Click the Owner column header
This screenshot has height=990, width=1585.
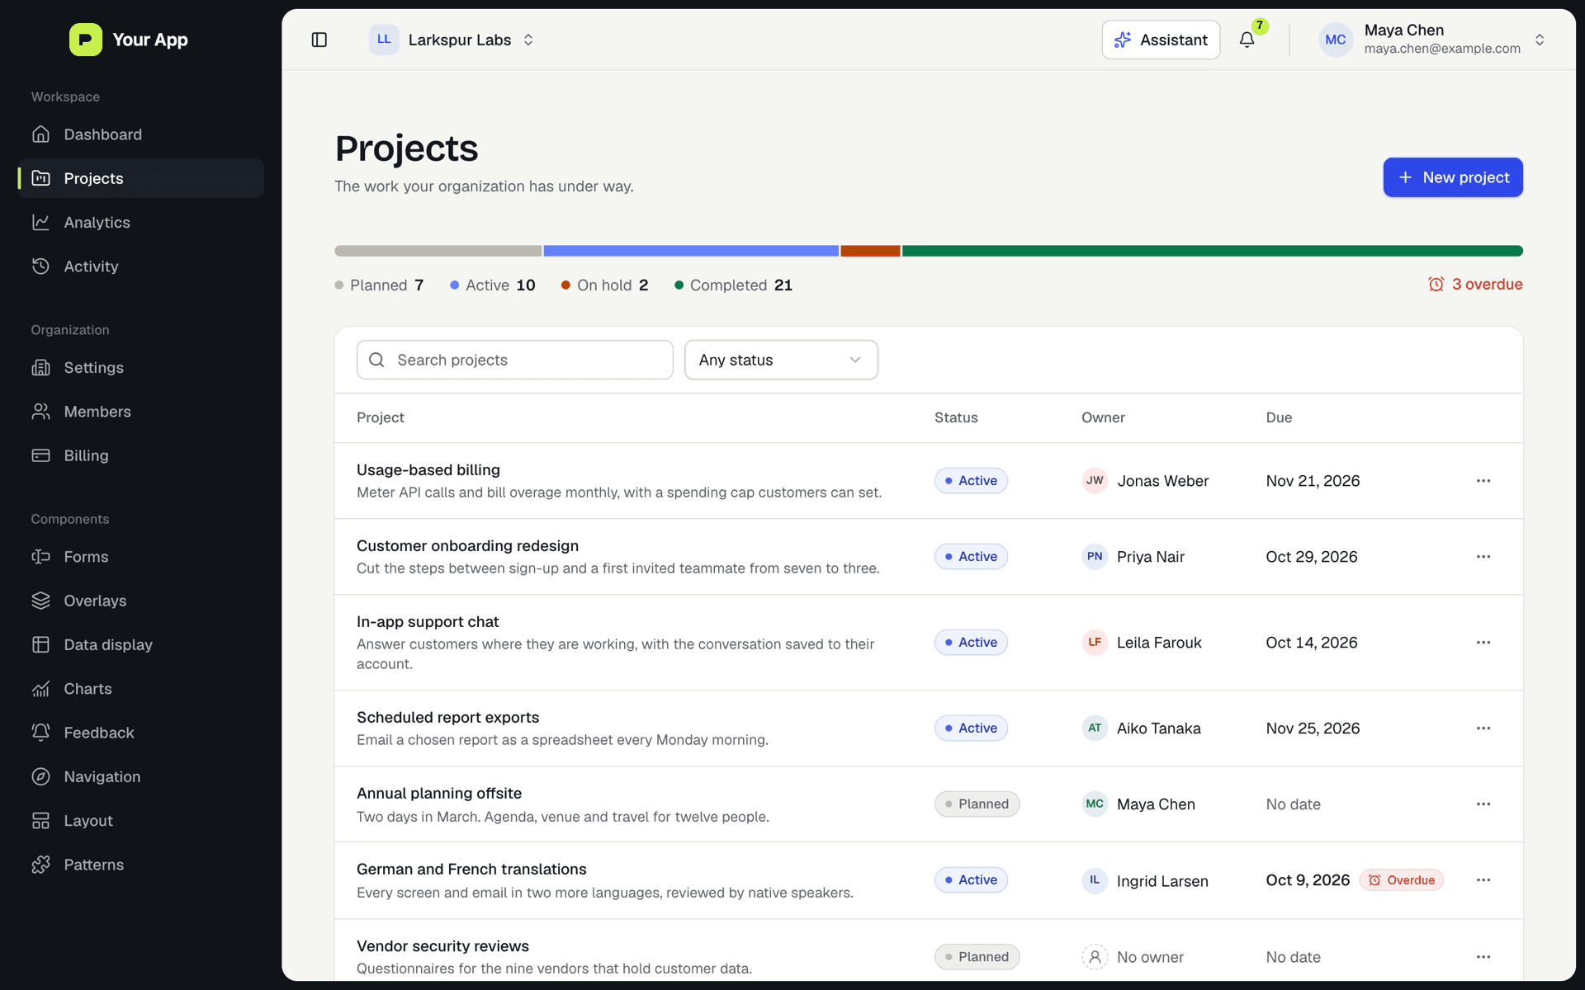point(1103,417)
